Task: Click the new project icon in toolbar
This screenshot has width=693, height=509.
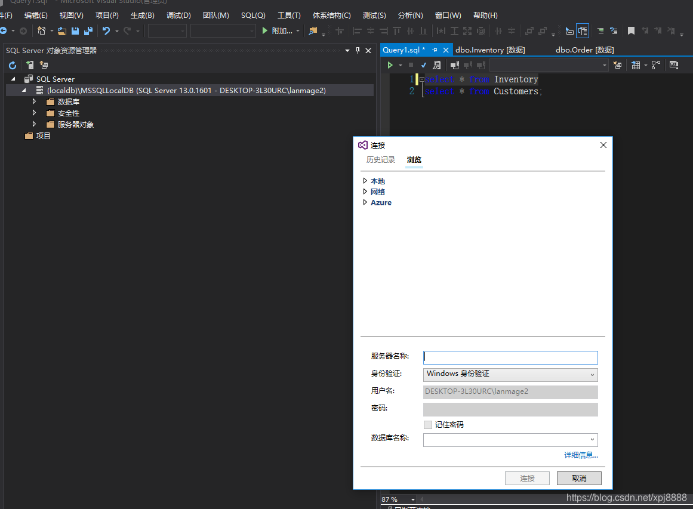Action: [x=42, y=31]
